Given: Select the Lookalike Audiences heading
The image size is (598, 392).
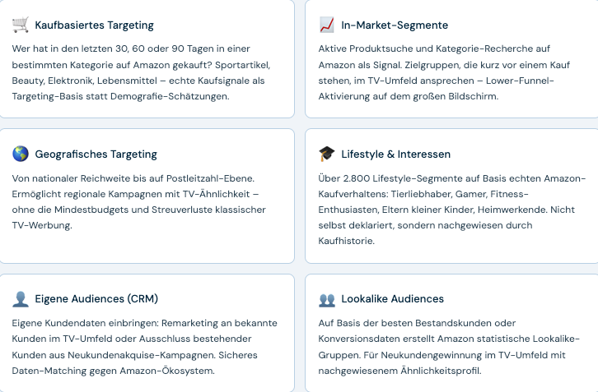Looking at the screenshot, I should coord(392,299).
